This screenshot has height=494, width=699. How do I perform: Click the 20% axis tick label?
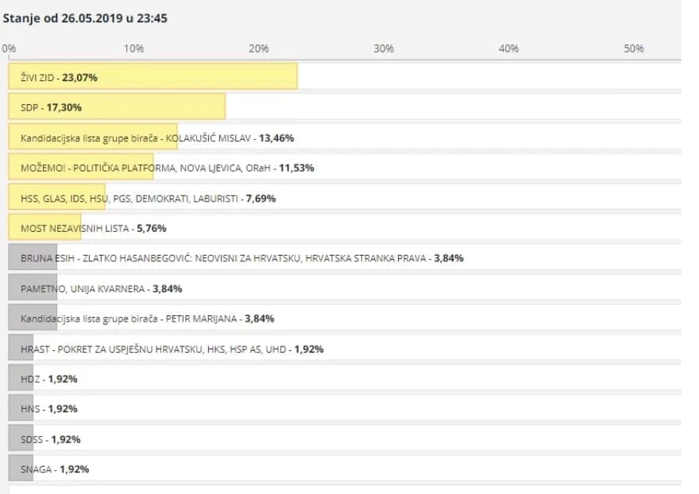[x=259, y=49]
